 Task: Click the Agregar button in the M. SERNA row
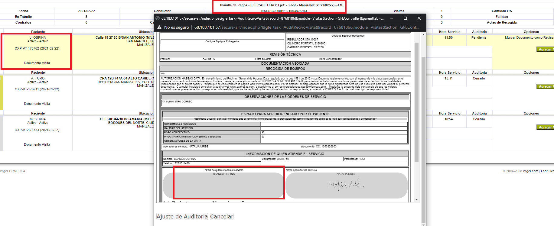(545, 127)
